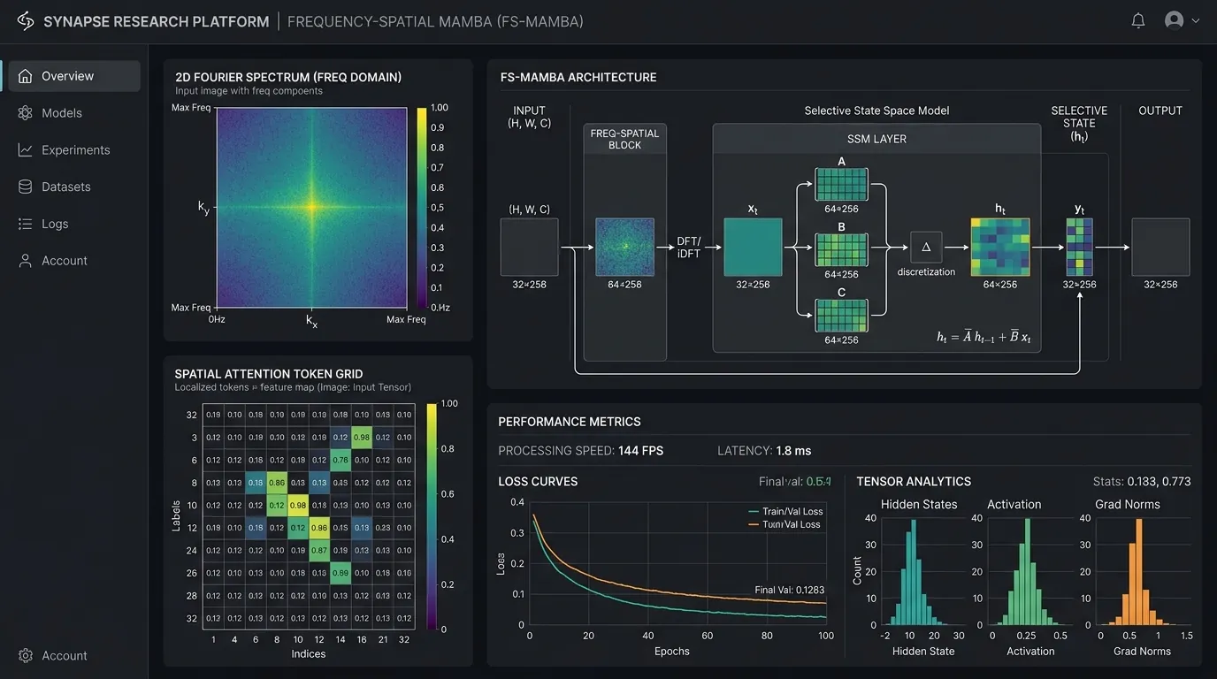1217x679 pixels.
Task: Click the matrix A grid thumbnail
Action: point(841,185)
